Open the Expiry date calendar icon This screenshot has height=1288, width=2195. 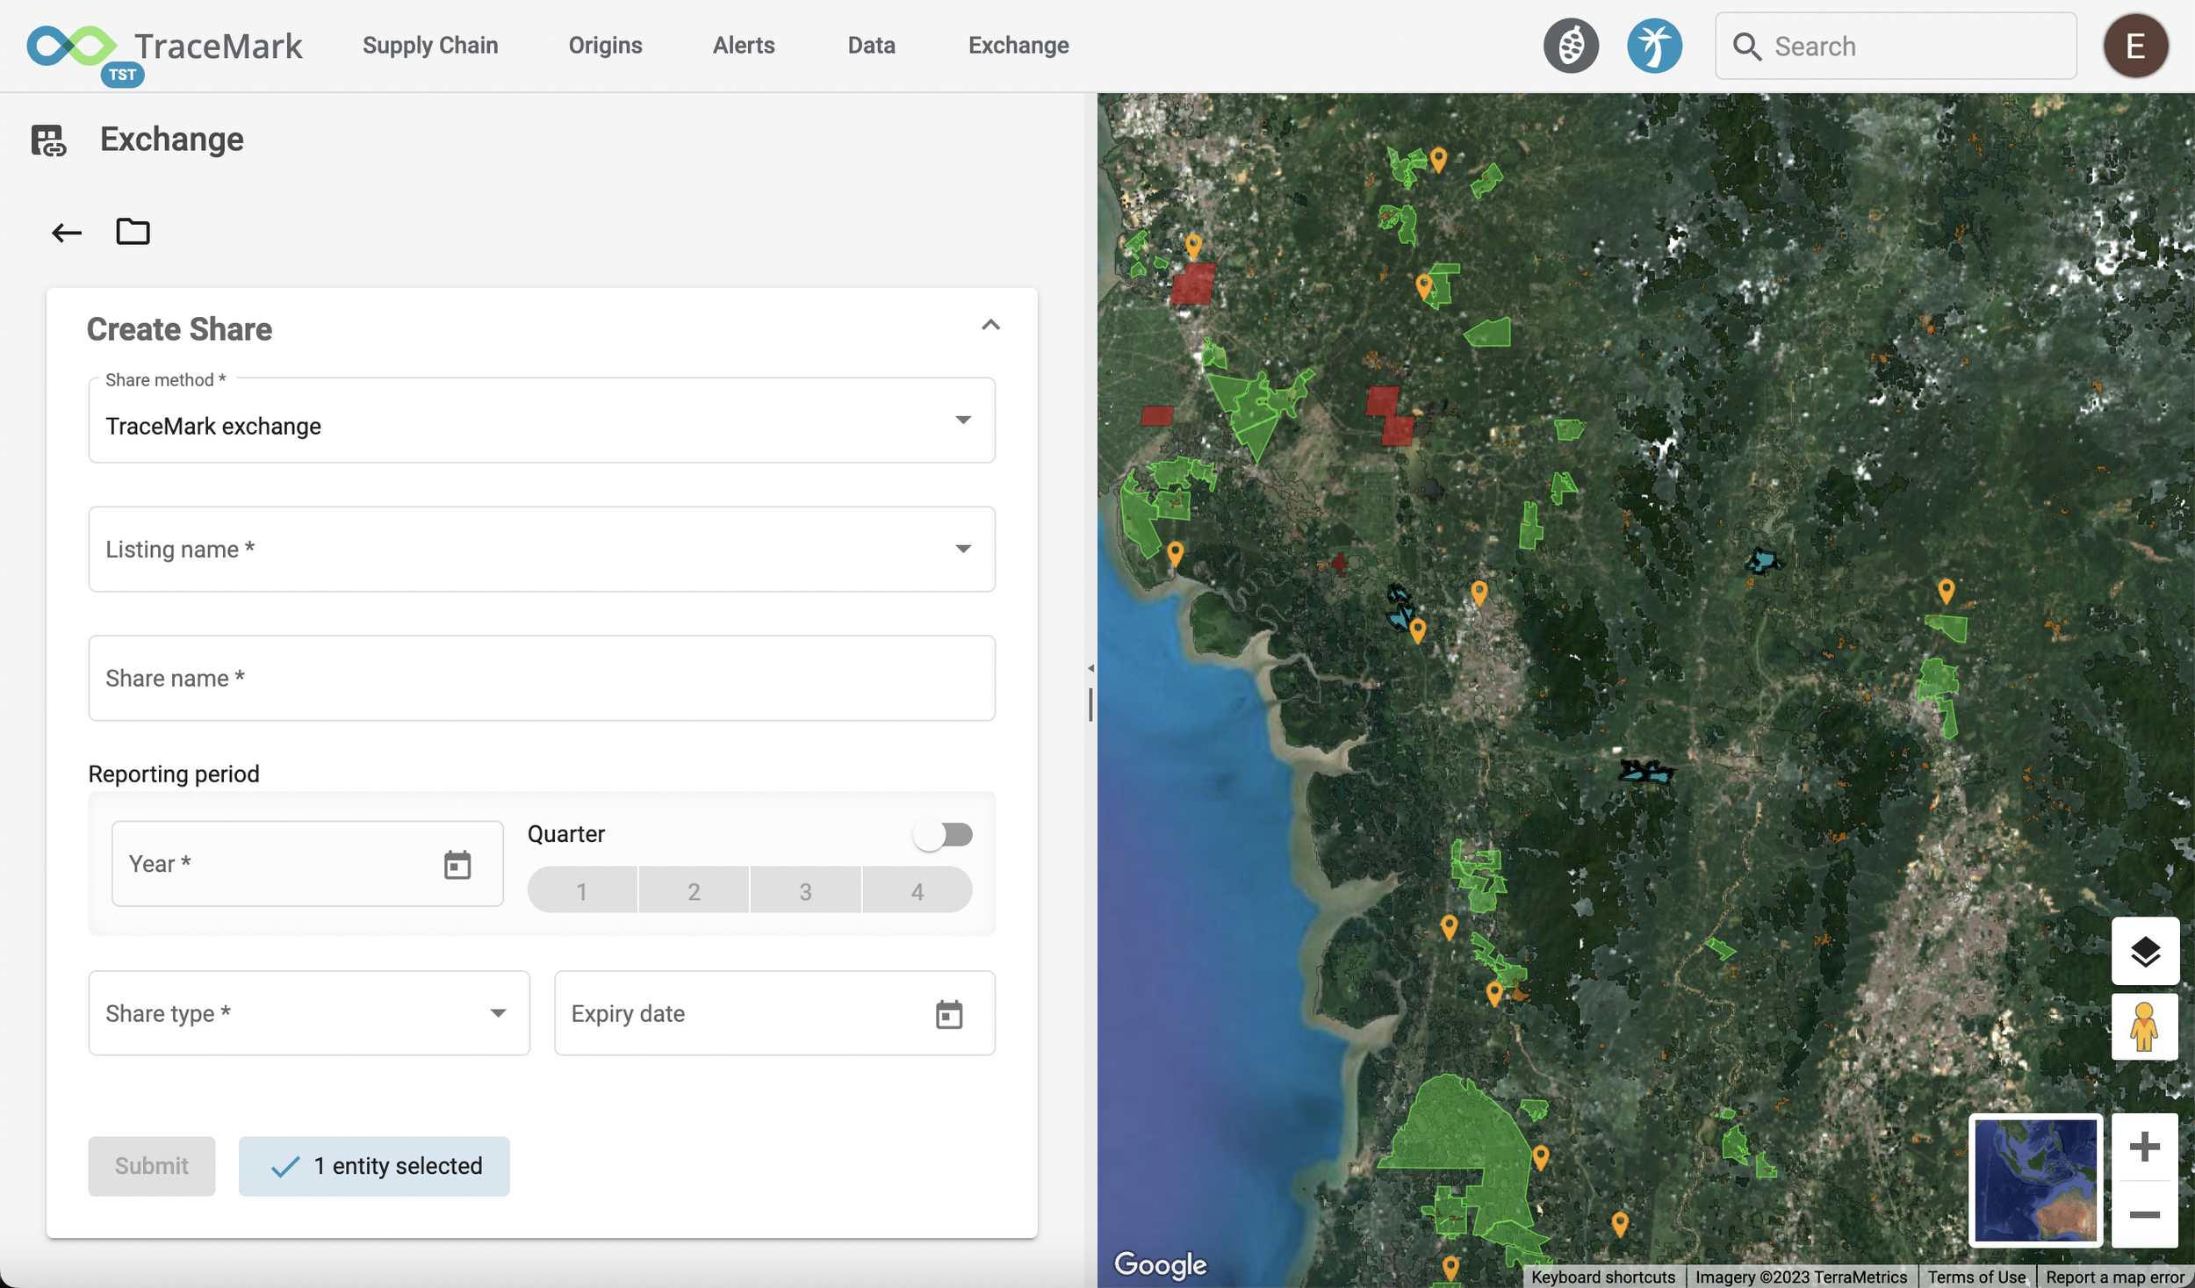click(948, 1014)
